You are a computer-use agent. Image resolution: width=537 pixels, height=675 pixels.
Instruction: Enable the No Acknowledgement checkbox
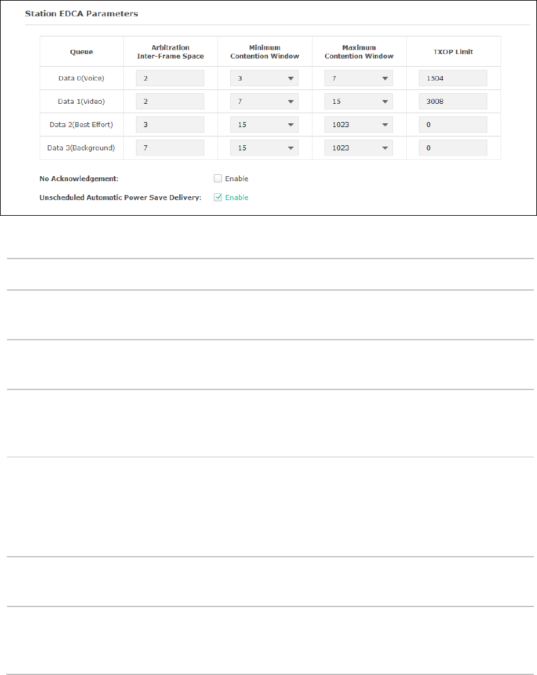(218, 178)
